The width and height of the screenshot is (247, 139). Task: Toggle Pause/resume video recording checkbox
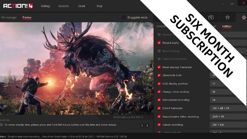(159, 117)
